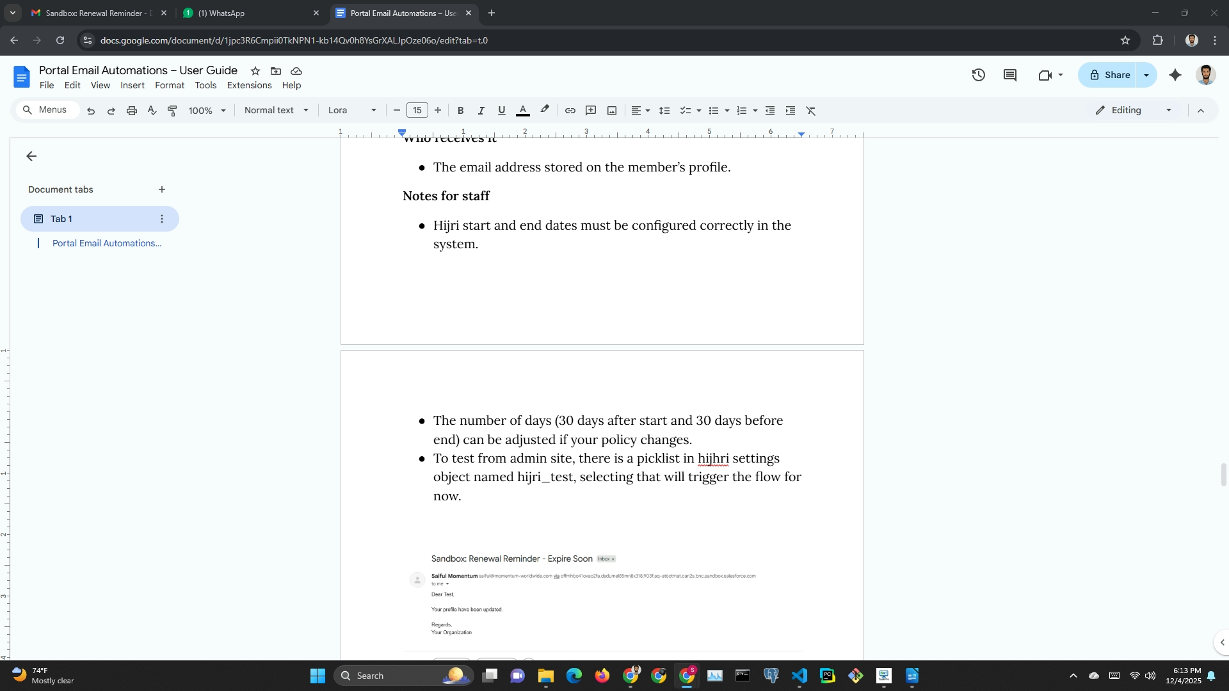Click the Print icon in toolbar
This screenshot has width=1229, height=691.
[x=132, y=111]
